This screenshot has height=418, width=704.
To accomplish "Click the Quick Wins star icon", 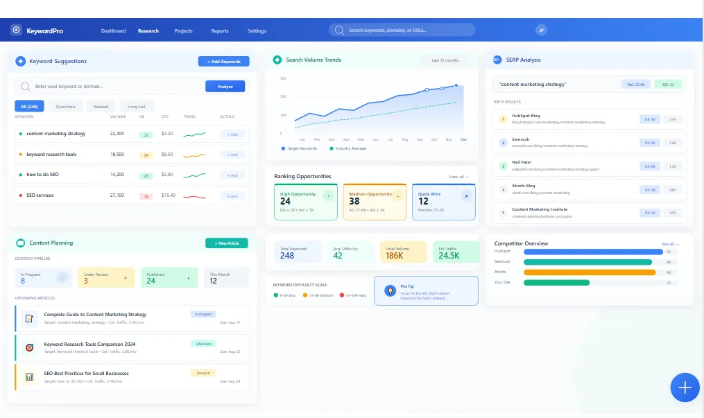I will tap(467, 196).
